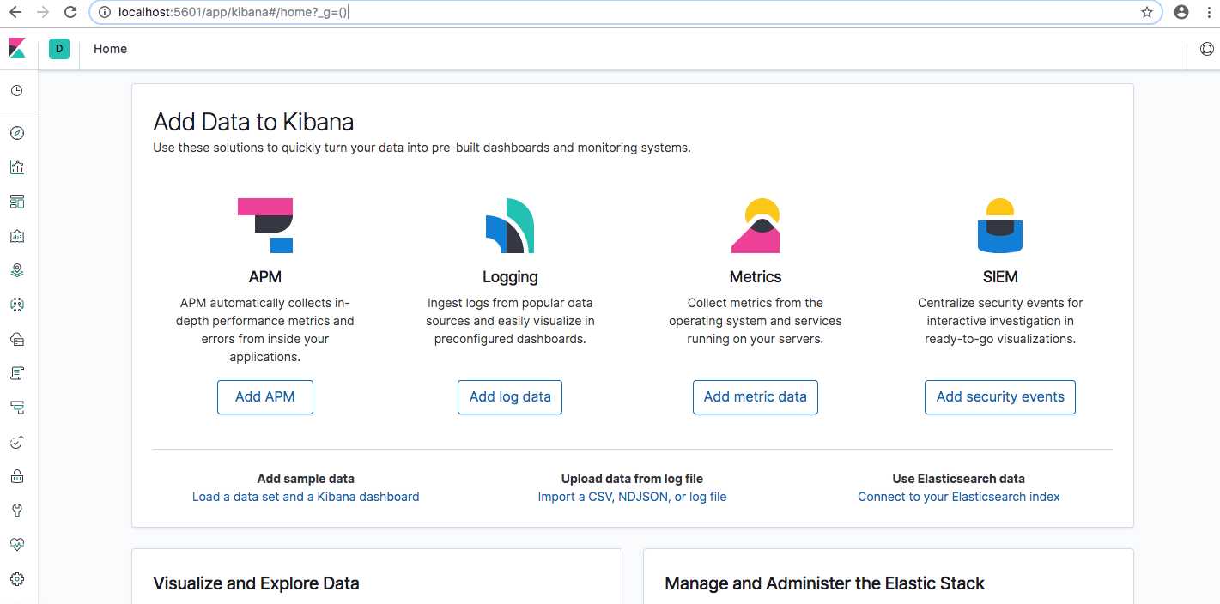Open Recently viewed clock icon in sidebar
1220x604 pixels.
click(17, 91)
